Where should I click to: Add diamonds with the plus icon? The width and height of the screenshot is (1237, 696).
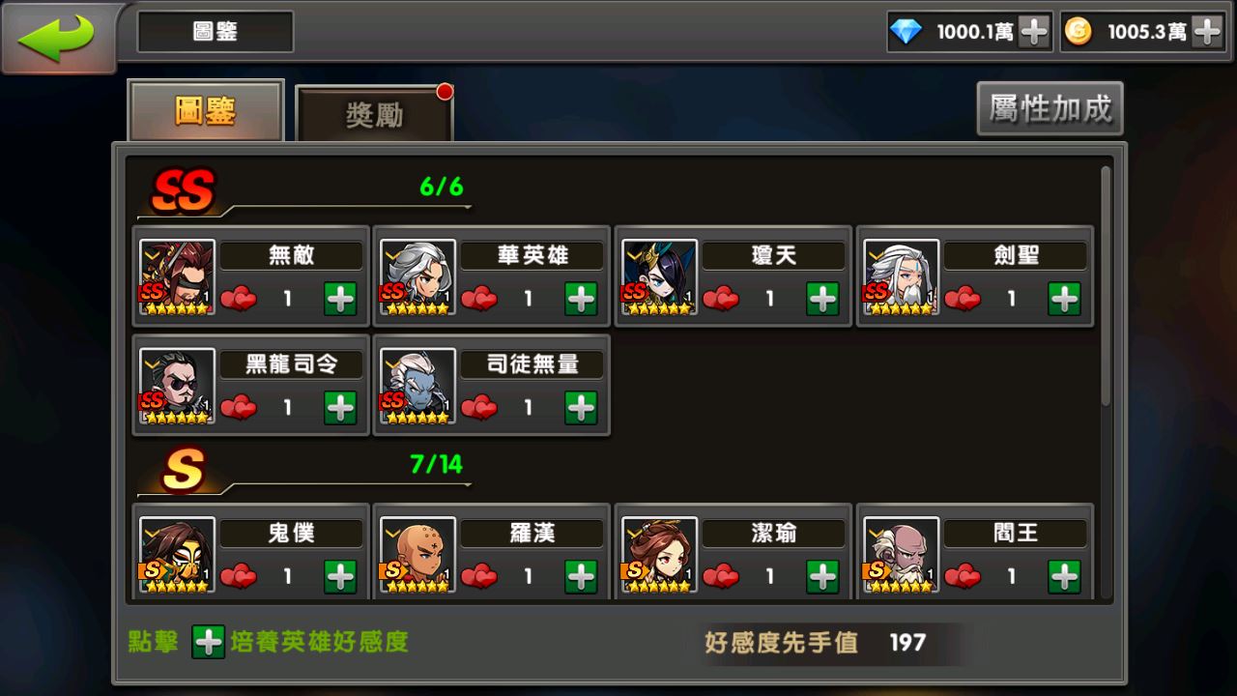tap(1034, 32)
